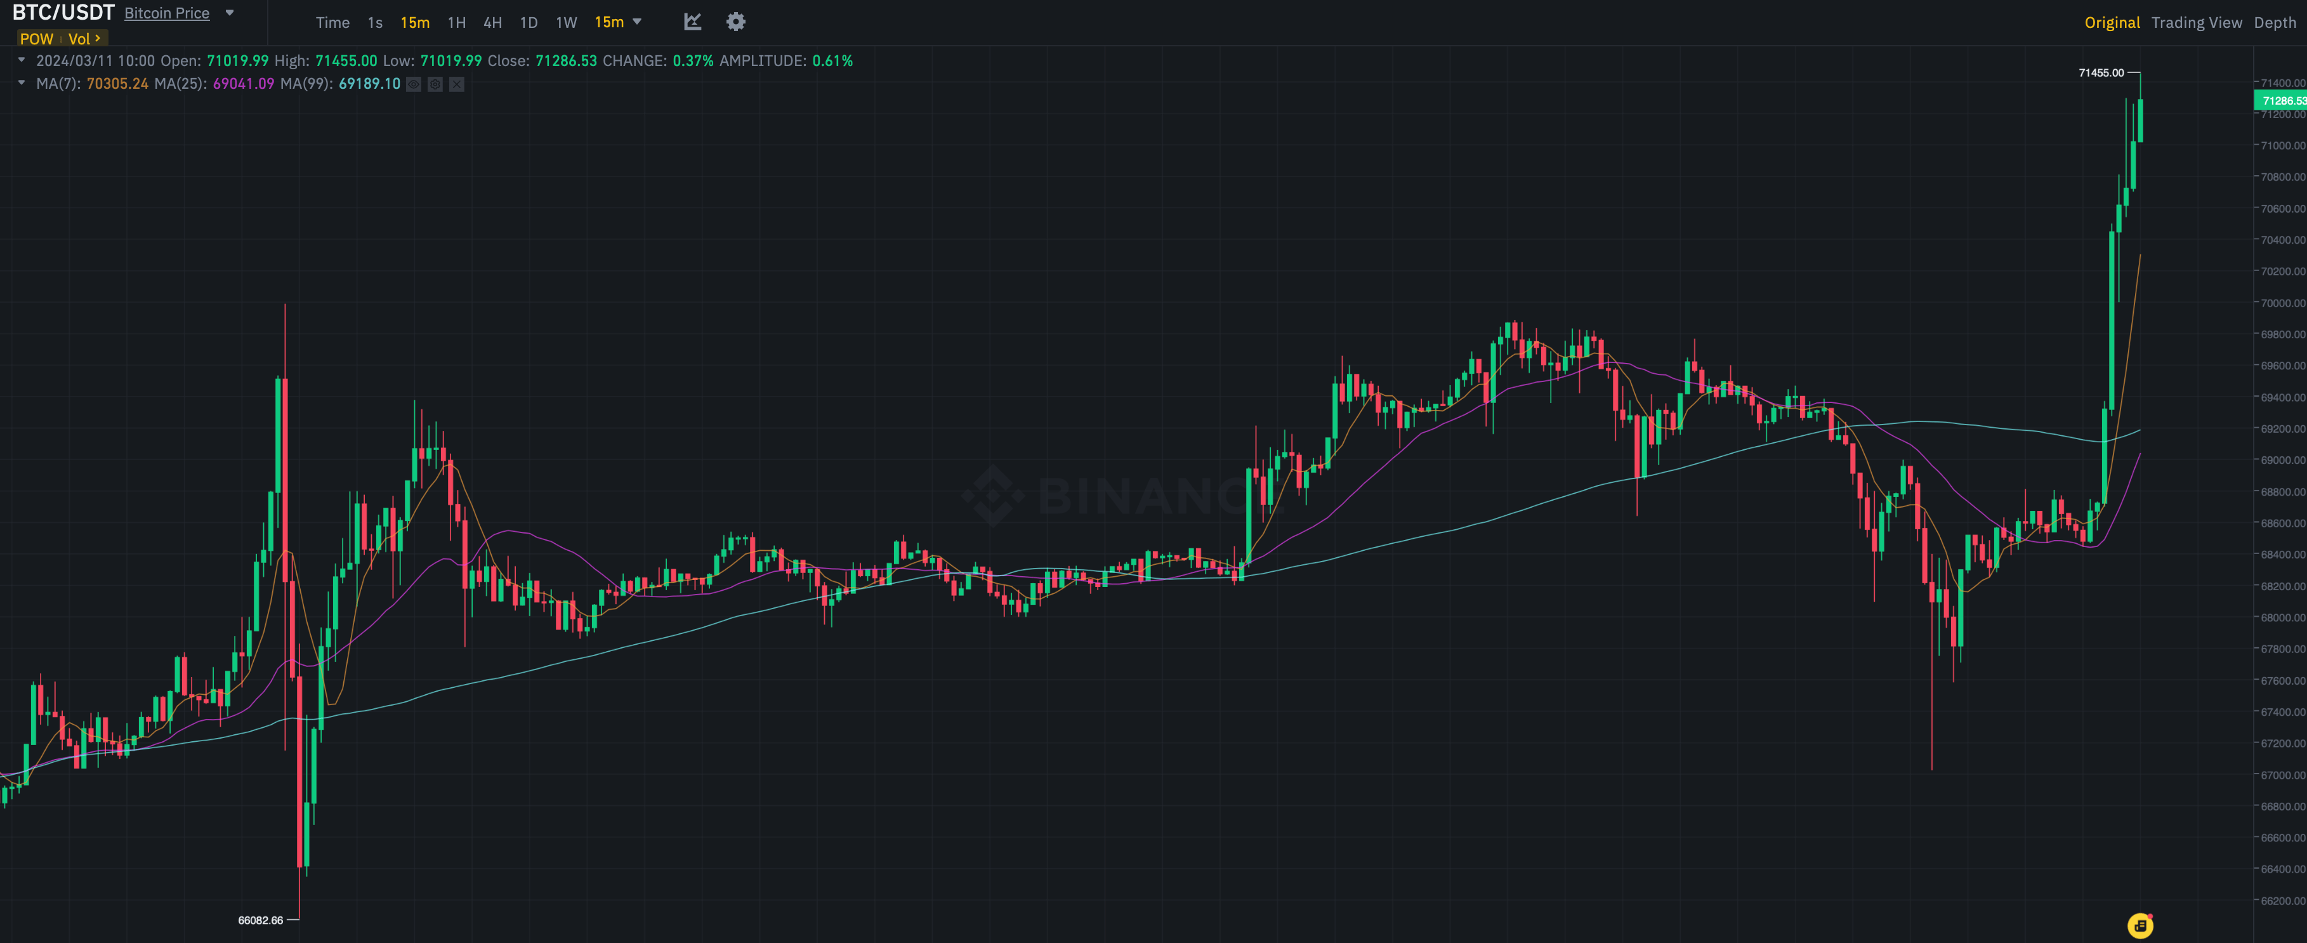This screenshot has height=943, width=2307.
Task: Open the yellow chat support icon
Action: (x=2139, y=925)
